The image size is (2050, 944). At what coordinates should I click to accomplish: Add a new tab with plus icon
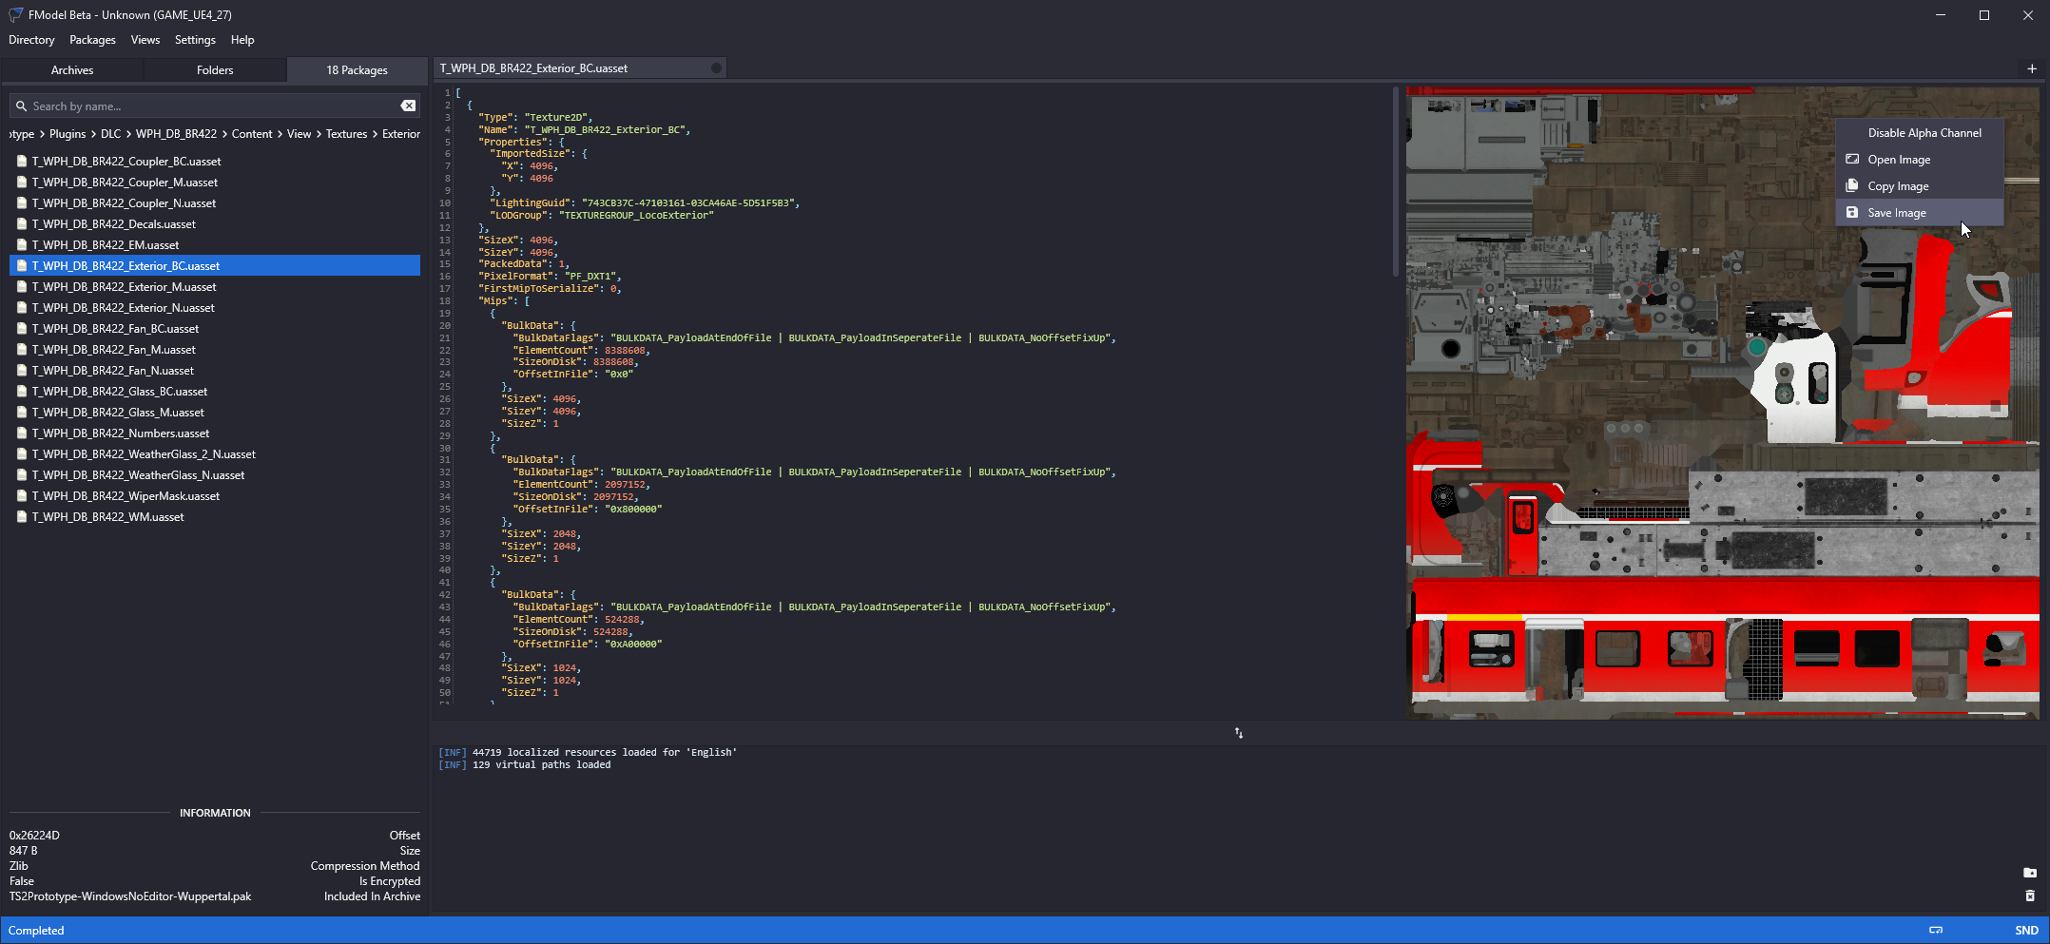(2031, 68)
